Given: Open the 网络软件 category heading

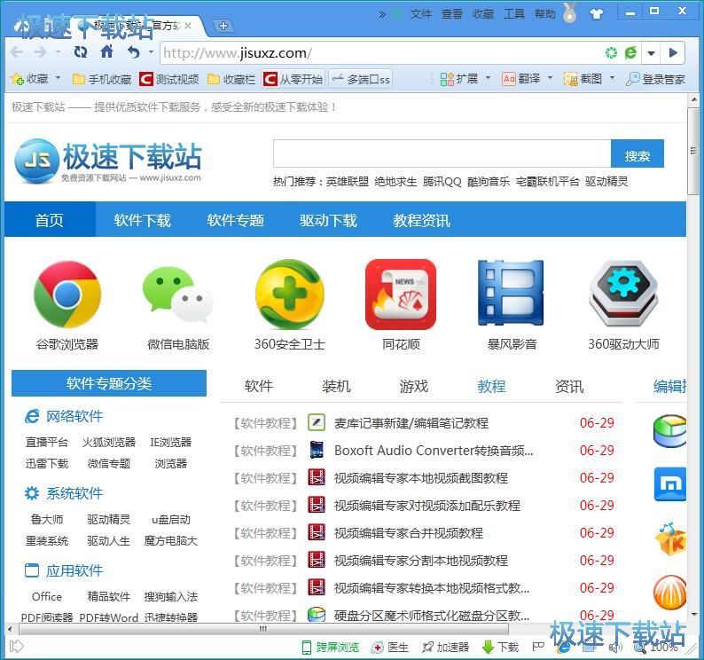Looking at the screenshot, I should point(74,416).
